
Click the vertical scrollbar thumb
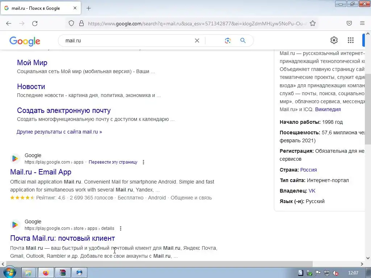point(368,109)
